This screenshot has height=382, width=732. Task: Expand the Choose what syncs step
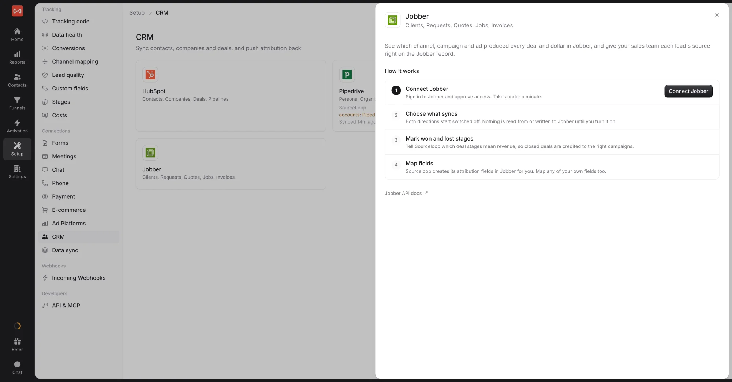click(x=552, y=117)
